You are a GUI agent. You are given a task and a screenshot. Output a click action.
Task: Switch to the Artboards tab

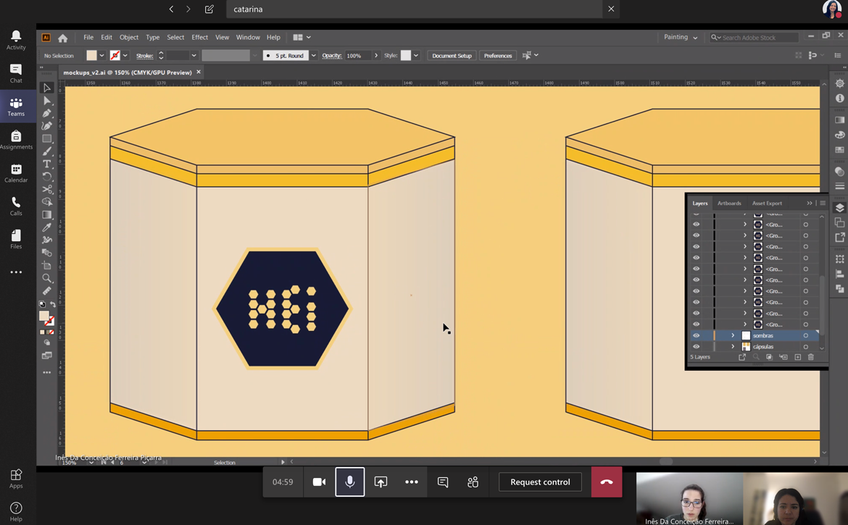729,203
